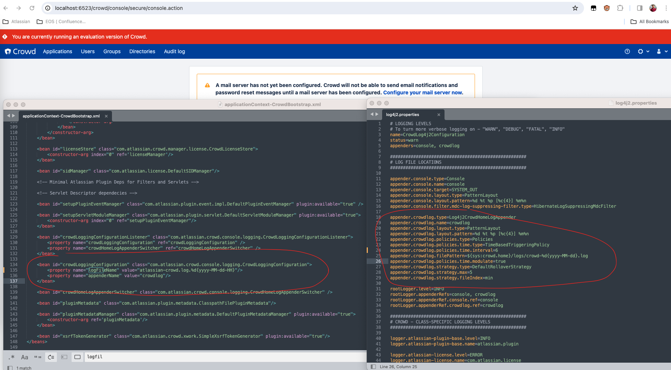671x370 pixels.
Task: Toggle whole-word matching in find bar
Action: (x=38, y=357)
